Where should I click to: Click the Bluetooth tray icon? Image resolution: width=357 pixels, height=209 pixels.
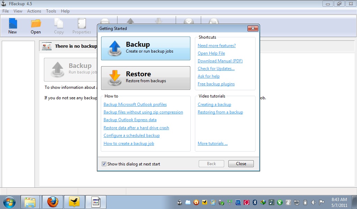(255, 202)
